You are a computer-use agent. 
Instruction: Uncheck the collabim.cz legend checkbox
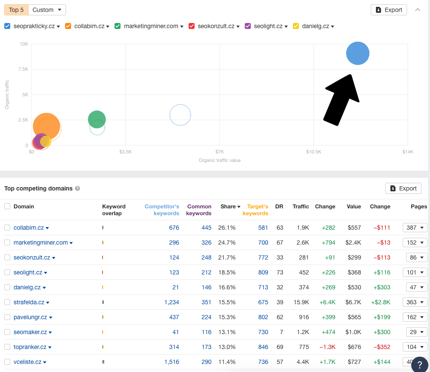pyautogui.click(x=68, y=26)
